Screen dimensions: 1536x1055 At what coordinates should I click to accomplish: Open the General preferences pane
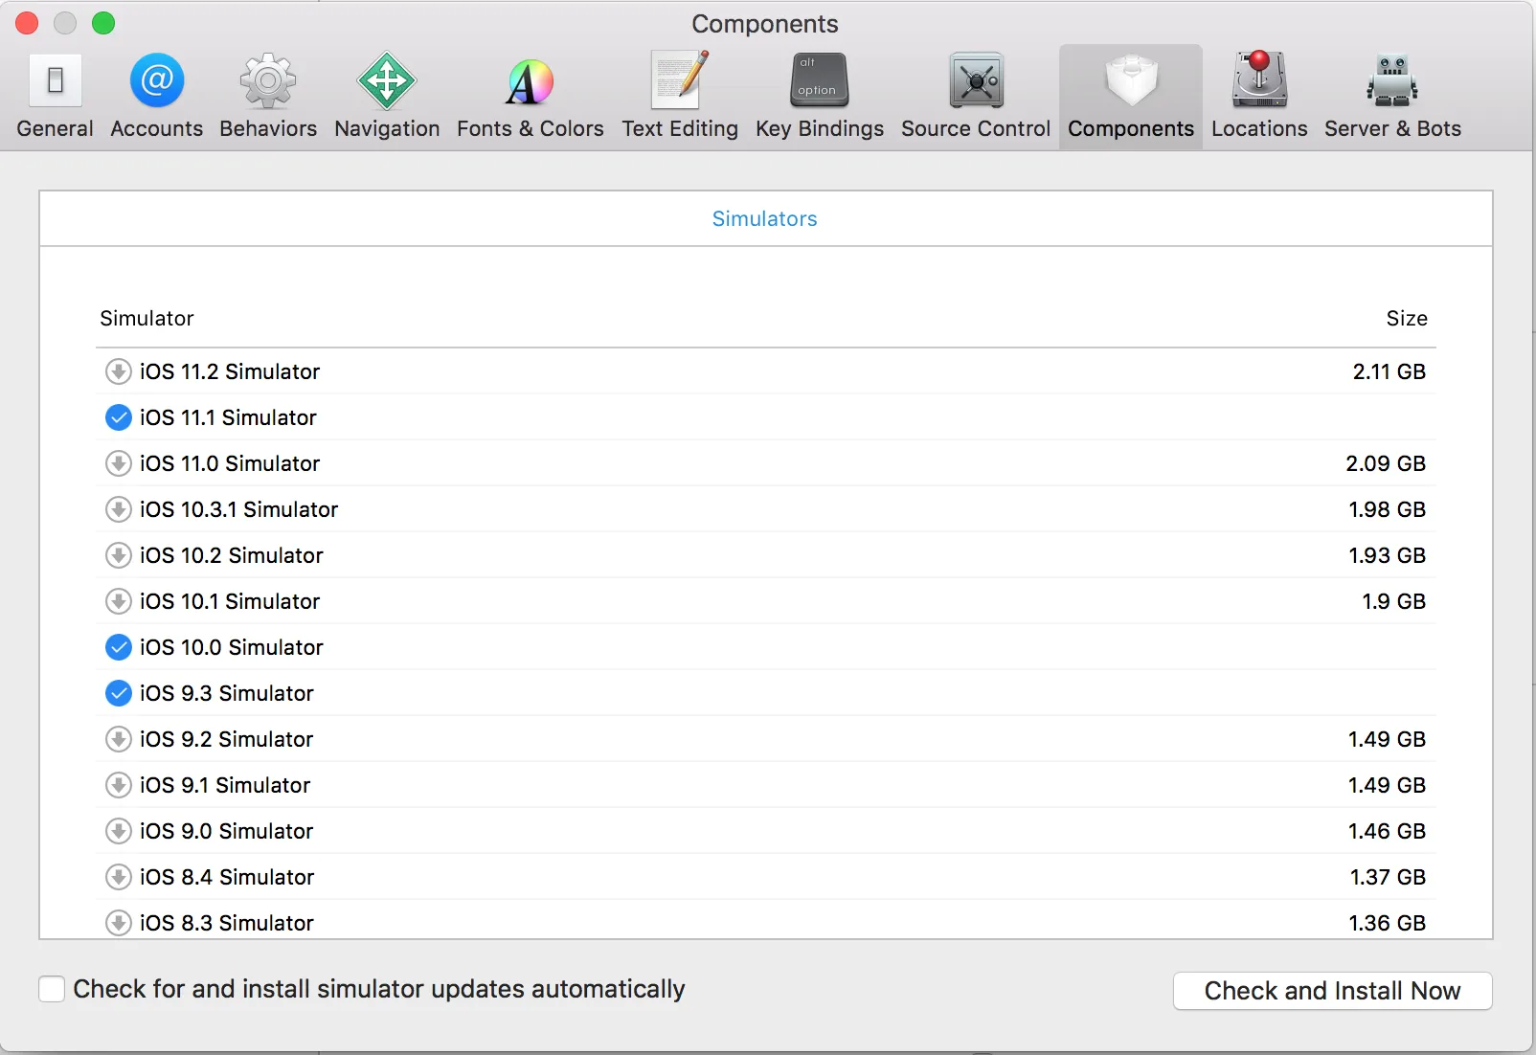(x=55, y=97)
